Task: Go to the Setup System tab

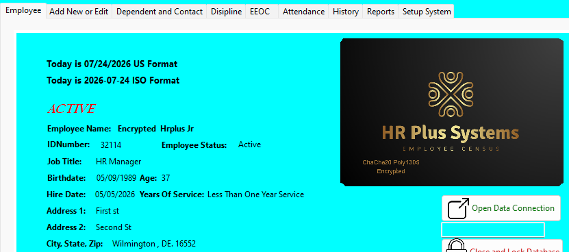Action: tap(427, 12)
